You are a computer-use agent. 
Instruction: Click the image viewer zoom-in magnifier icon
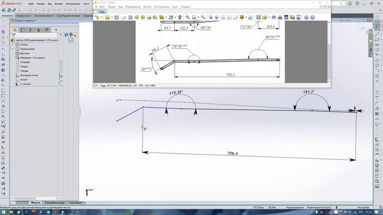coord(187,17)
